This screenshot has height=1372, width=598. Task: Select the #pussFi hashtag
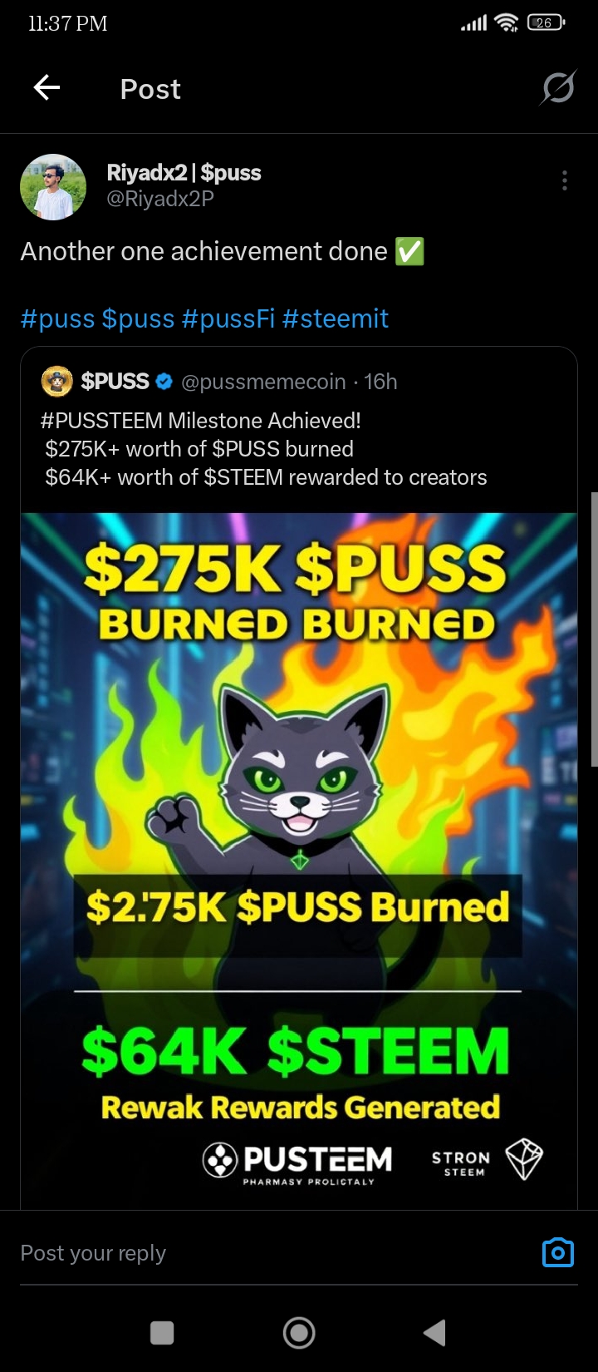[x=228, y=318]
